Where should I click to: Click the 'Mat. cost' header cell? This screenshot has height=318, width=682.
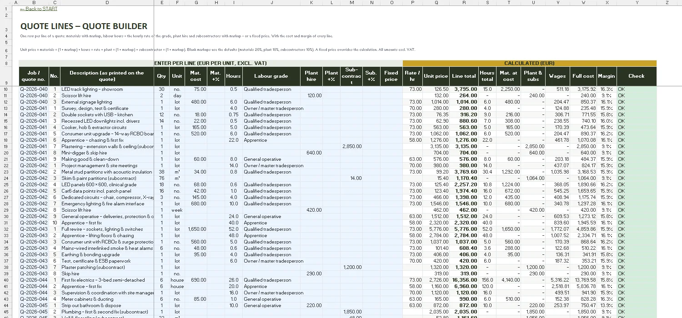(196, 76)
